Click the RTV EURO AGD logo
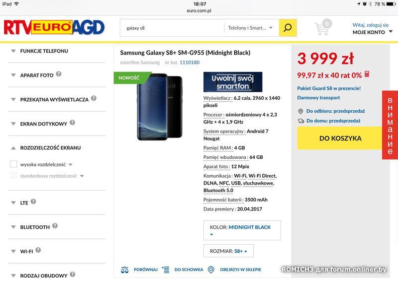 coord(54,27)
